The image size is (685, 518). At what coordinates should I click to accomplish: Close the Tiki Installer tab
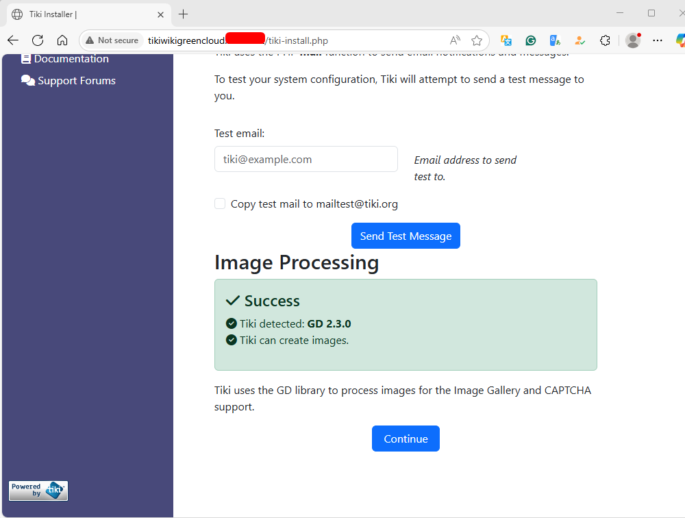pyautogui.click(x=160, y=14)
